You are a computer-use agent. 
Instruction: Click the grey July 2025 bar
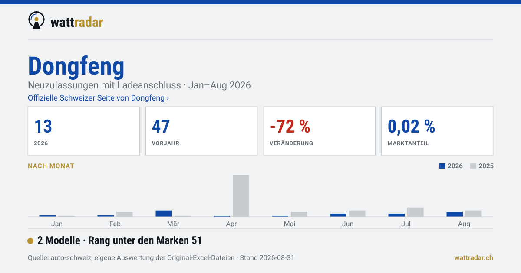click(x=415, y=212)
